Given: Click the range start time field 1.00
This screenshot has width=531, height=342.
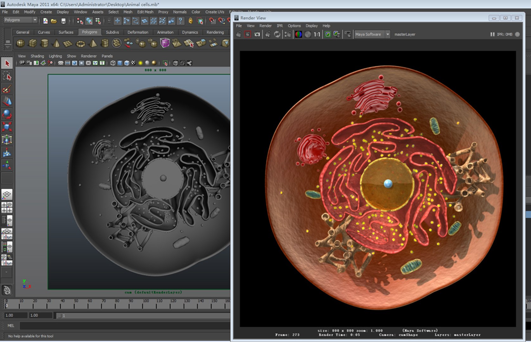Looking at the screenshot, I should coord(16,315).
